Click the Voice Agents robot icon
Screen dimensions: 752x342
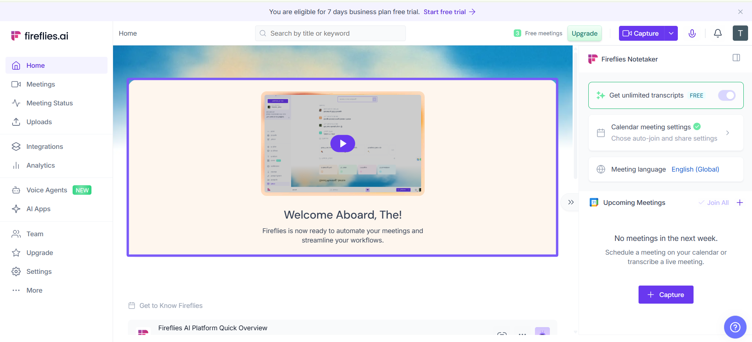(16, 190)
